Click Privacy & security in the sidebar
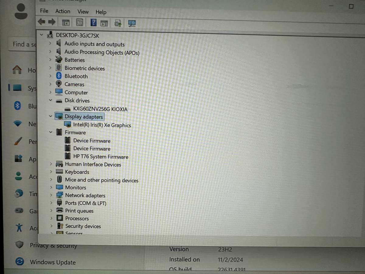Viewport: 365px width, 274px height. [x=54, y=245]
